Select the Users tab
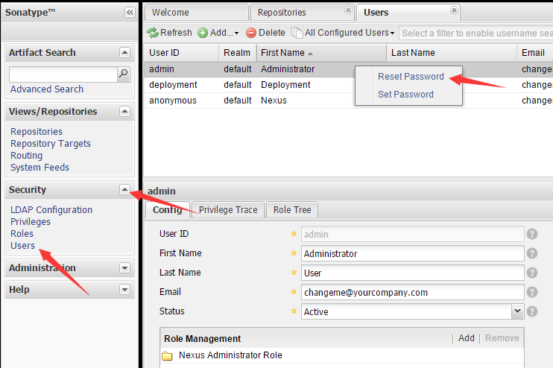The width and height of the screenshot is (553, 368). [x=408, y=13]
